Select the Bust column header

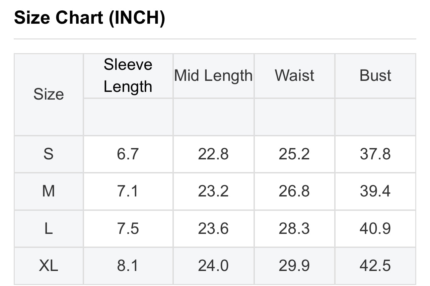[x=375, y=76]
